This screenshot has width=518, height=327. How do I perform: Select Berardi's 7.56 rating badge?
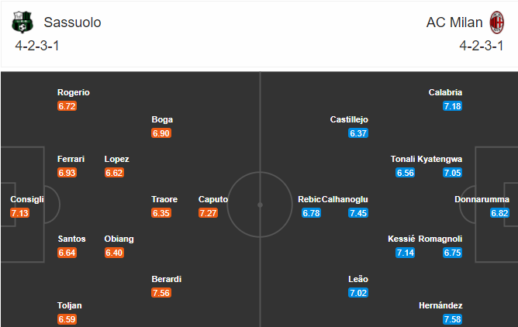161,293
